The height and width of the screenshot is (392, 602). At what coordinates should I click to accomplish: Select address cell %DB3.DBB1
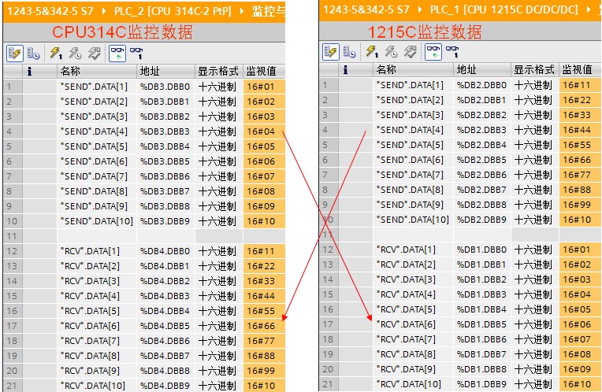(x=165, y=102)
